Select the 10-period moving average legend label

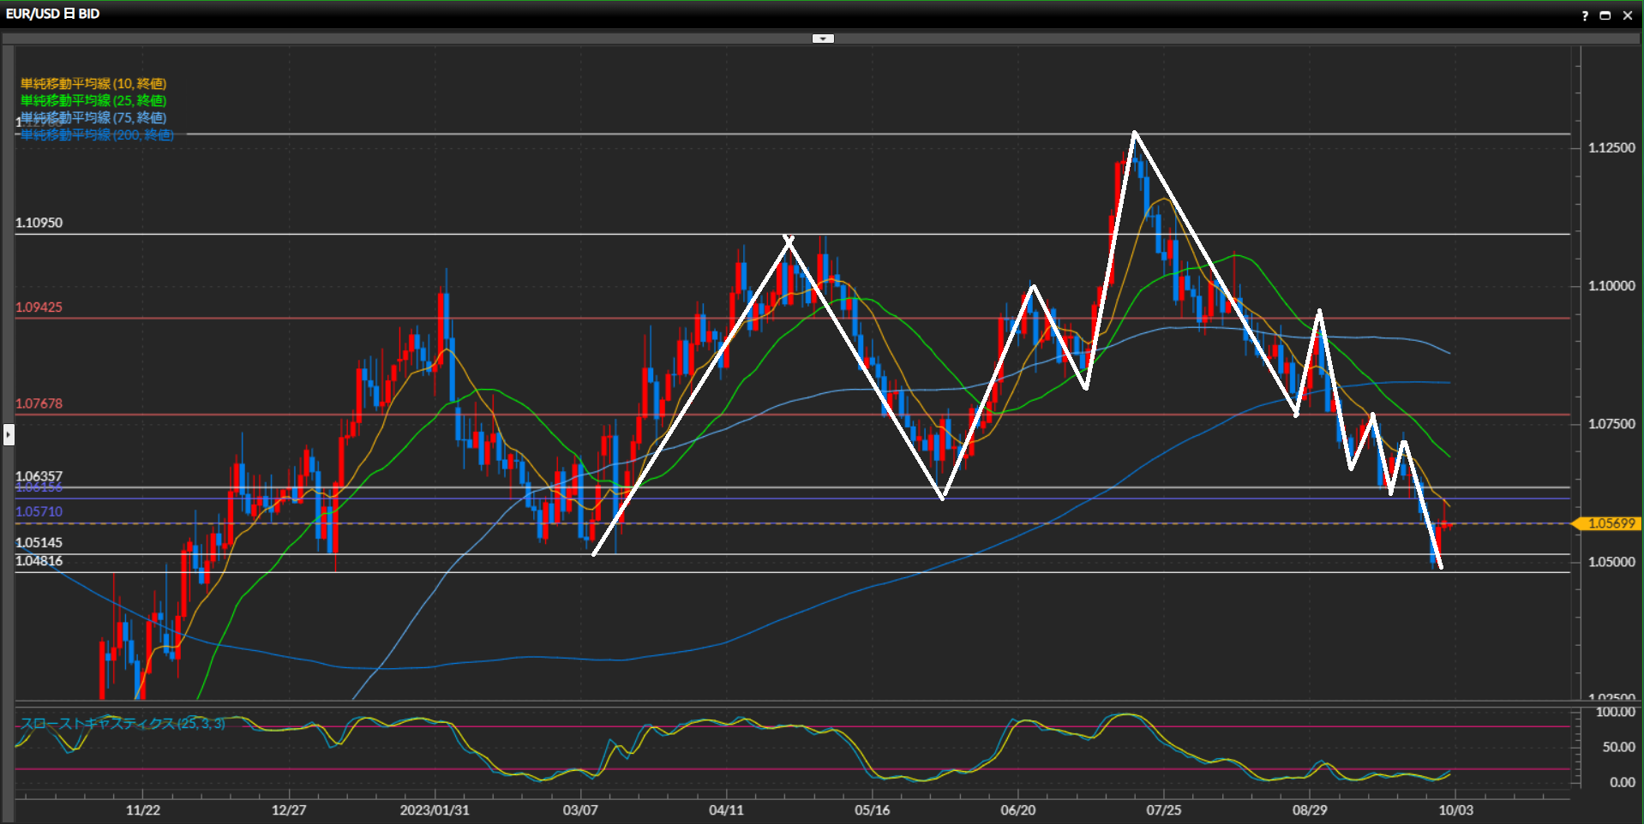[x=93, y=83]
